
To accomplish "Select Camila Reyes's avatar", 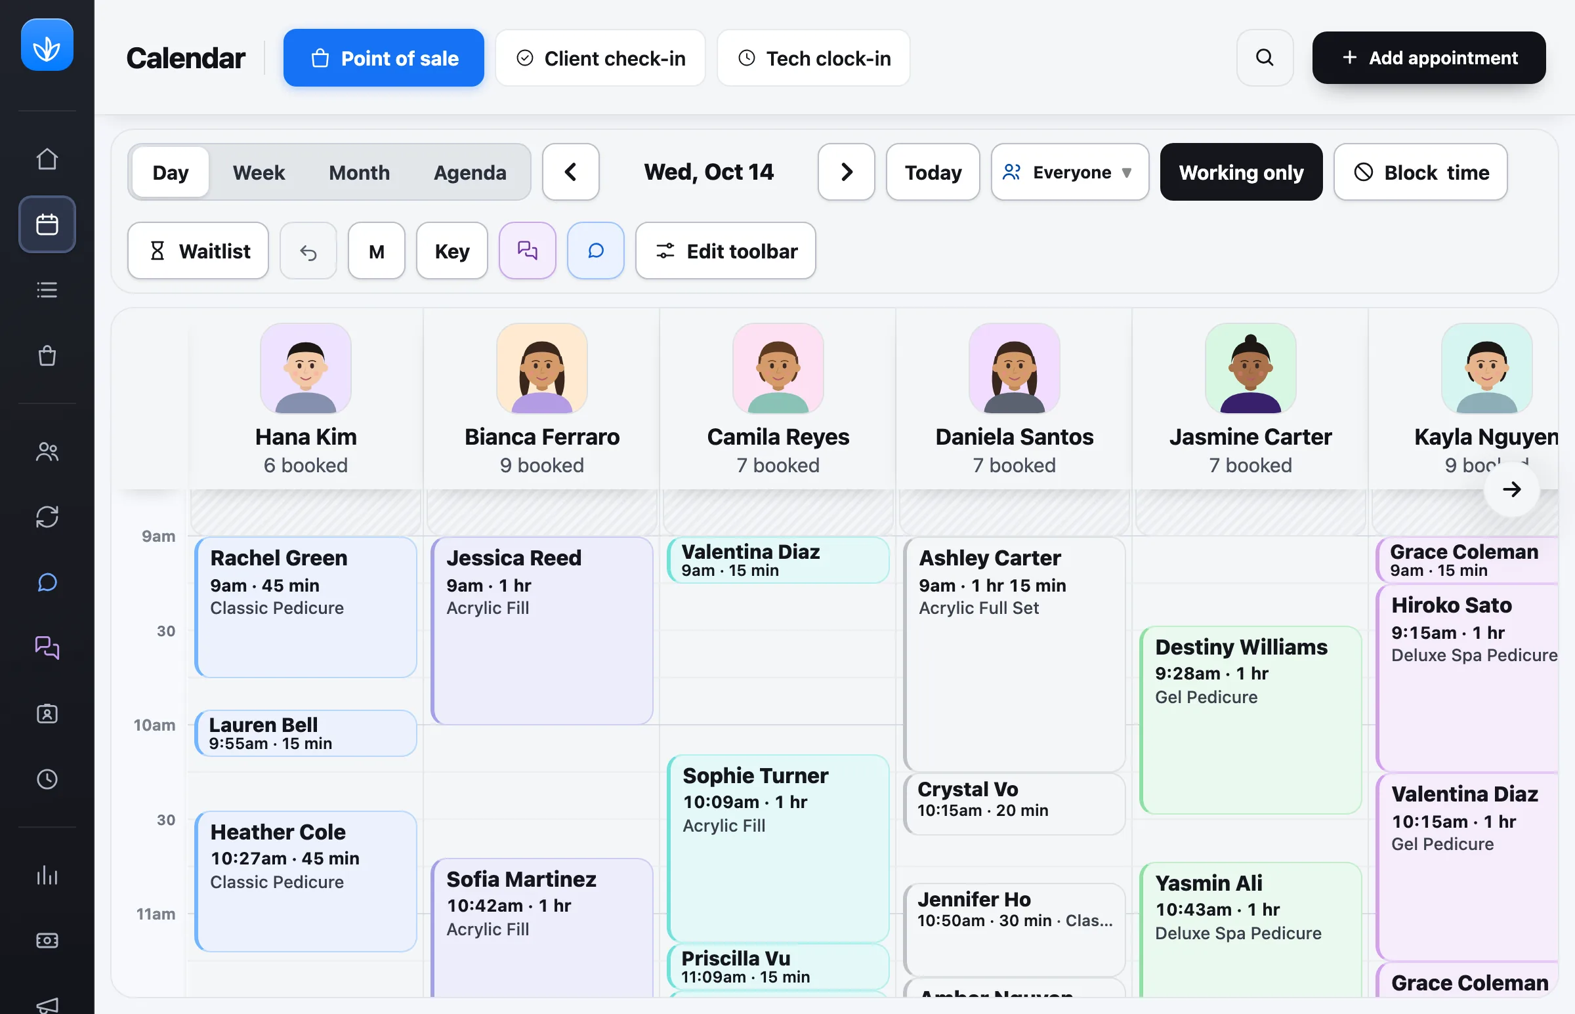I will 778,368.
